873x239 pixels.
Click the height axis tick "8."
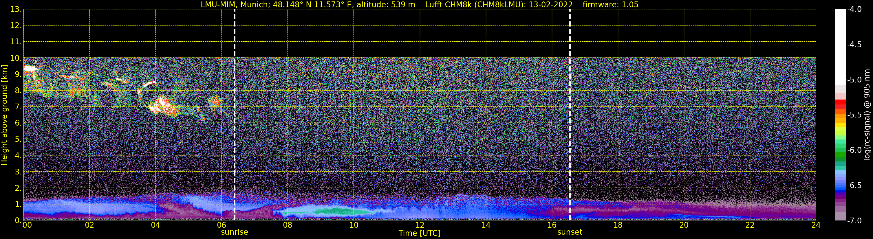pyautogui.click(x=18, y=91)
